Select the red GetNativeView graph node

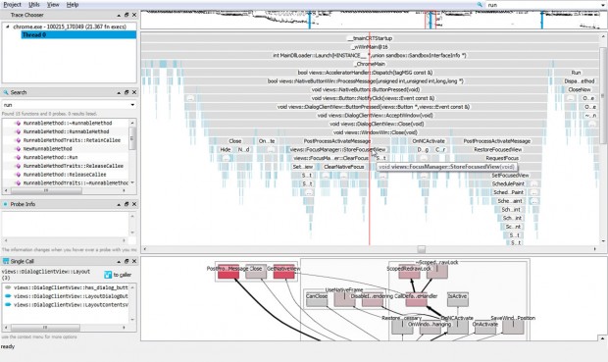point(283,272)
